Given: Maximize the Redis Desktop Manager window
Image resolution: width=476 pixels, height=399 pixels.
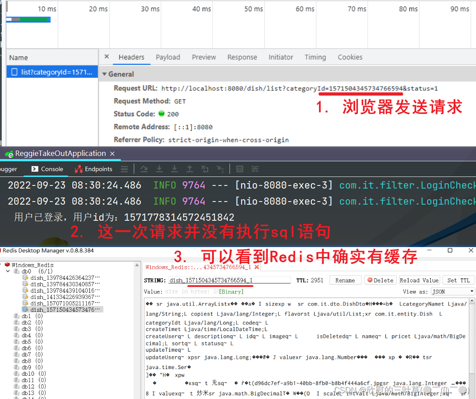Looking at the screenshot, I should point(450,250).
